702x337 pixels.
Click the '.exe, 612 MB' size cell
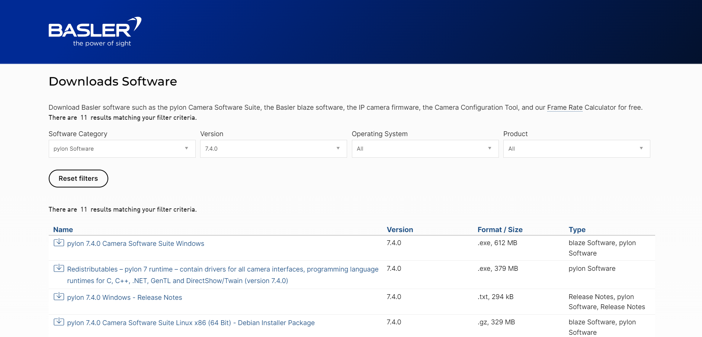[497, 243]
